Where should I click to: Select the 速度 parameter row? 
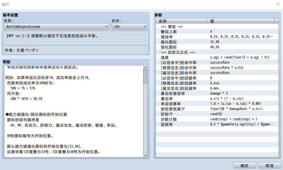pos(217,57)
